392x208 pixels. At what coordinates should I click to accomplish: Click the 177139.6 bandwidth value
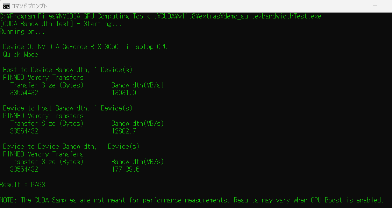coord(125,170)
